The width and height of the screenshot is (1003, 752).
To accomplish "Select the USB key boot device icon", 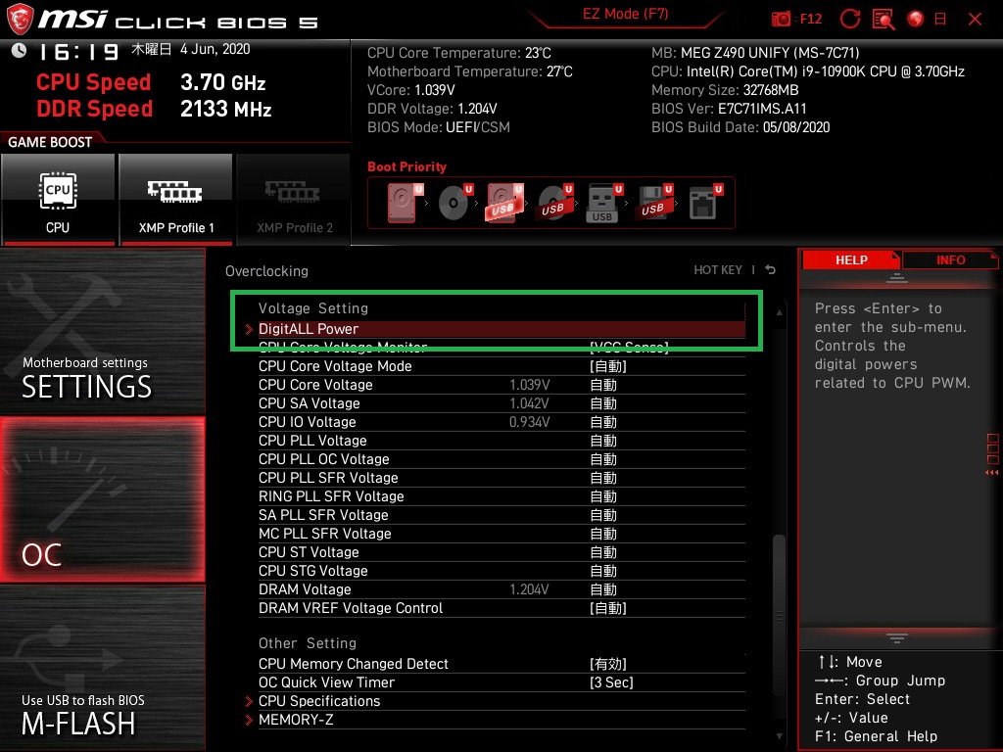I will click(x=603, y=204).
